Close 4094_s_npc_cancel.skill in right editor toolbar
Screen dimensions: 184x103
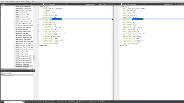pos(145,4)
